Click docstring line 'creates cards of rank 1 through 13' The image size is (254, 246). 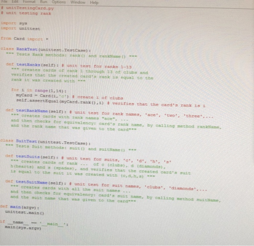pyautogui.click(x=79, y=71)
